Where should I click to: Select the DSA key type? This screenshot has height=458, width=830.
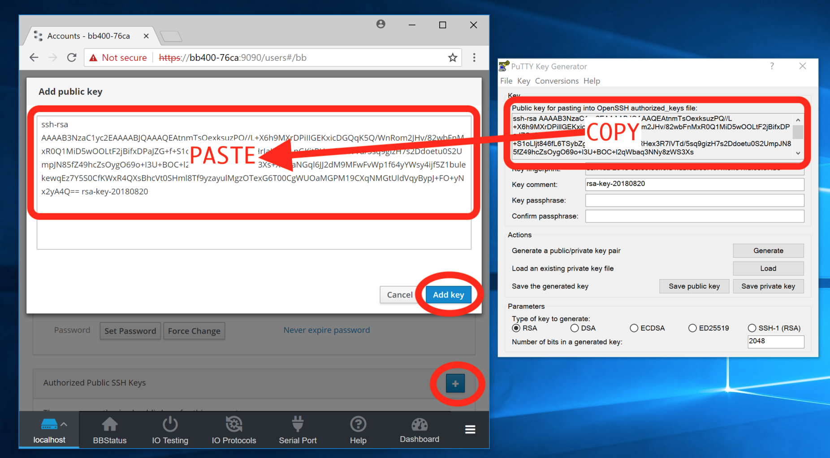[x=575, y=328]
